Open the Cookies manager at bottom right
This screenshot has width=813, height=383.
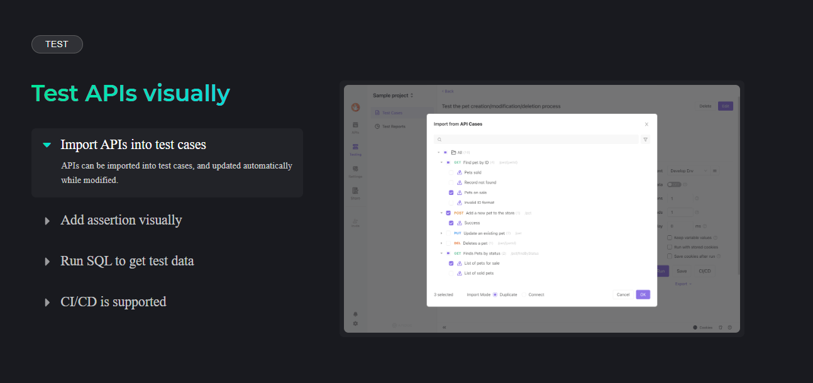pyautogui.click(x=704, y=327)
